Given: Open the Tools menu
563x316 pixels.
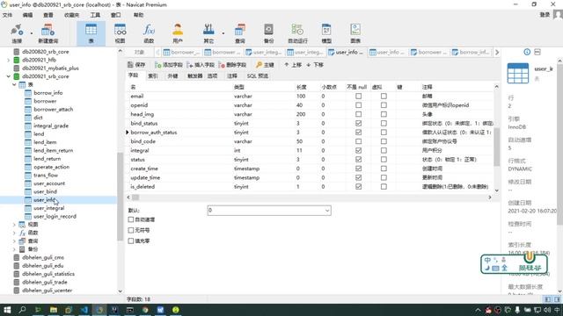Looking at the screenshot, I should click(x=95, y=15).
